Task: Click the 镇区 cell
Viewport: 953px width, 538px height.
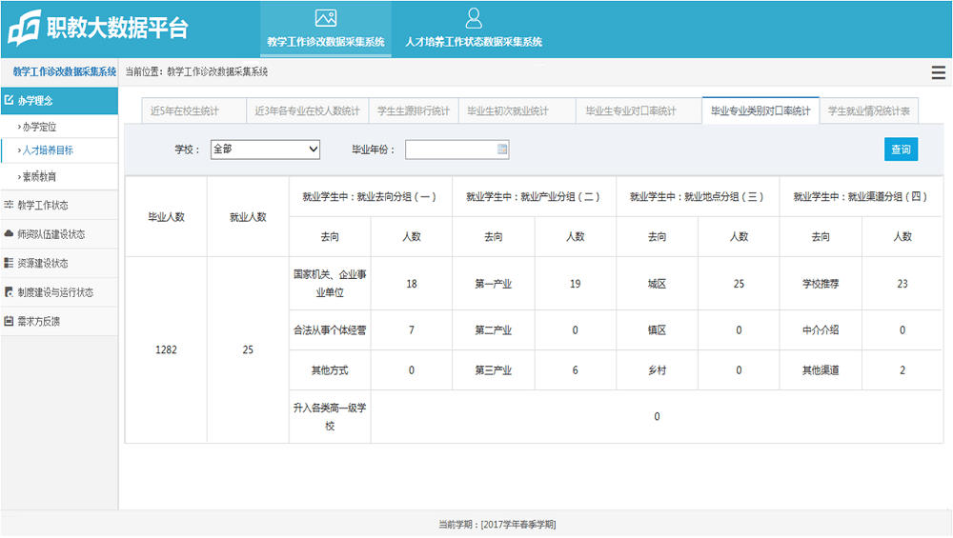Action: tap(657, 330)
